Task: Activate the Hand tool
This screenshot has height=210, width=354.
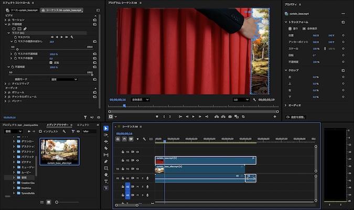Action: coord(106,175)
